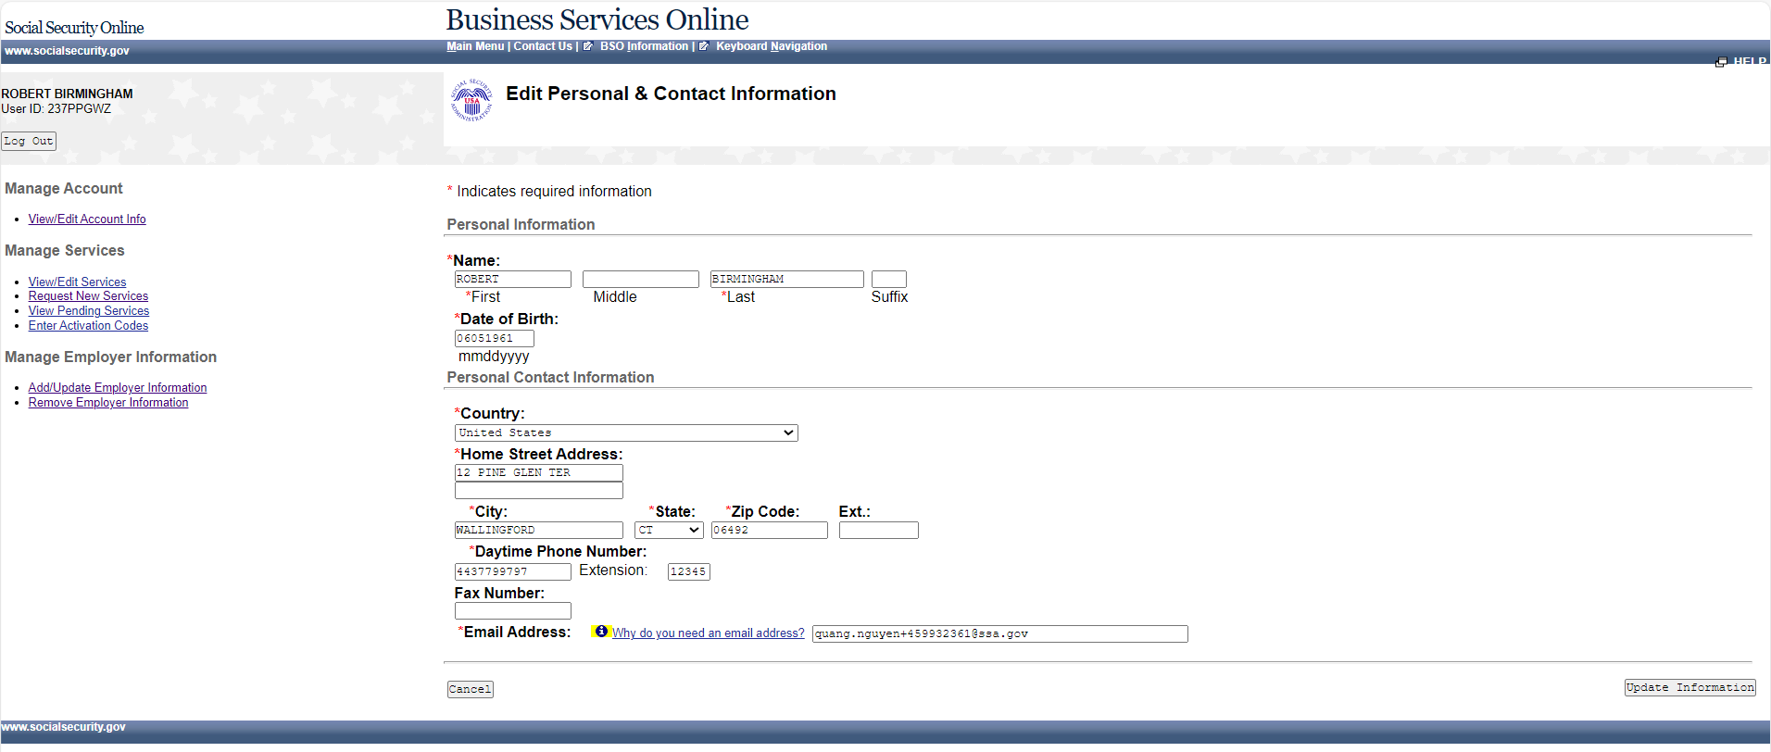Click the 'User ID: 237PPGWZ' text
Screen dimensions: 1771x752
pyautogui.click(x=56, y=108)
